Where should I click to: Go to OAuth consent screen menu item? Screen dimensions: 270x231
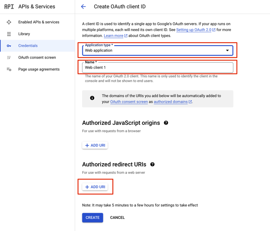37,57
